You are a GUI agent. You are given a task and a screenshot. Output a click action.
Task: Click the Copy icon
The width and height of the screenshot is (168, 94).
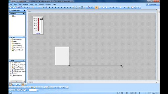(x=30, y=7)
